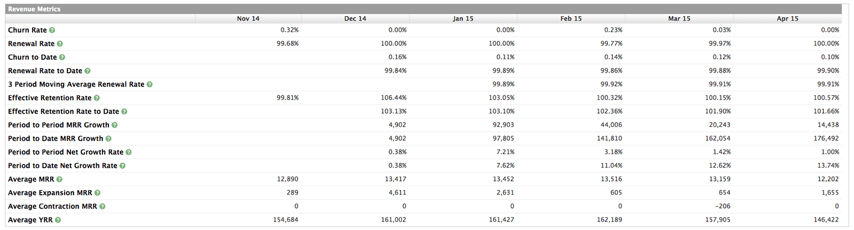Click help icon next to Churn Rate
Viewport: 854px width, 230px height.
pyautogui.click(x=52, y=30)
